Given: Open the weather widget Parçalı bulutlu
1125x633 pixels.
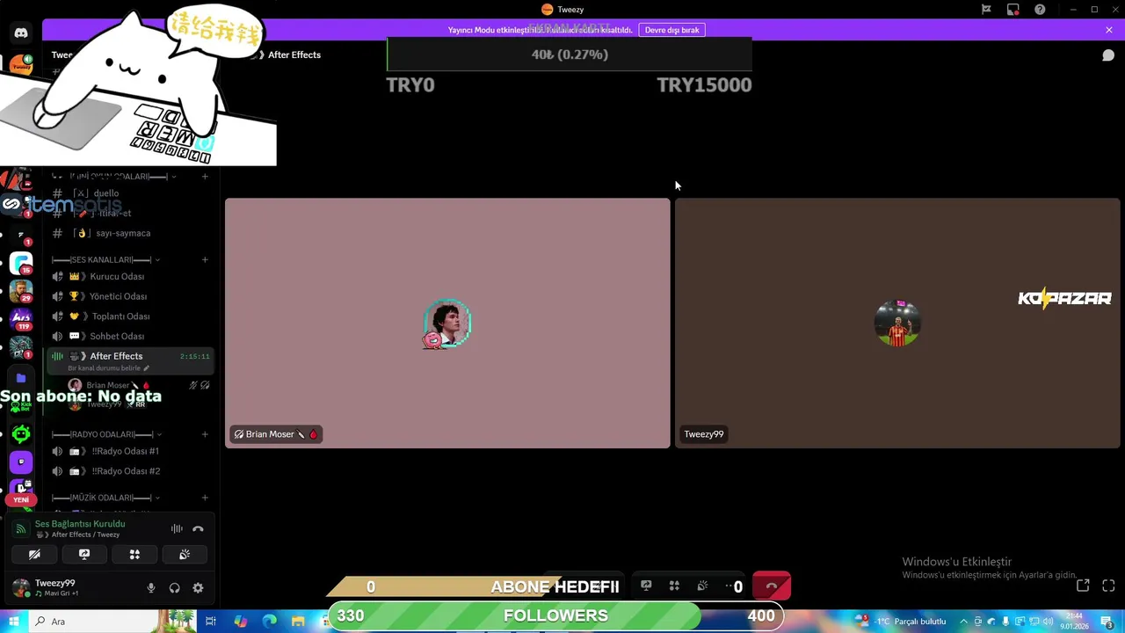Looking at the screenshot, I should point(899,622).
